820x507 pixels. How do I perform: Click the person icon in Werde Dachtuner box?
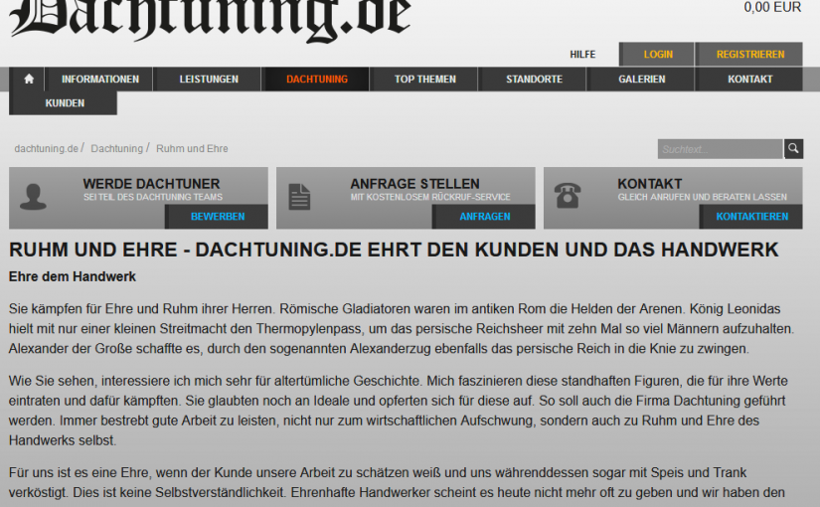[33, 197]
